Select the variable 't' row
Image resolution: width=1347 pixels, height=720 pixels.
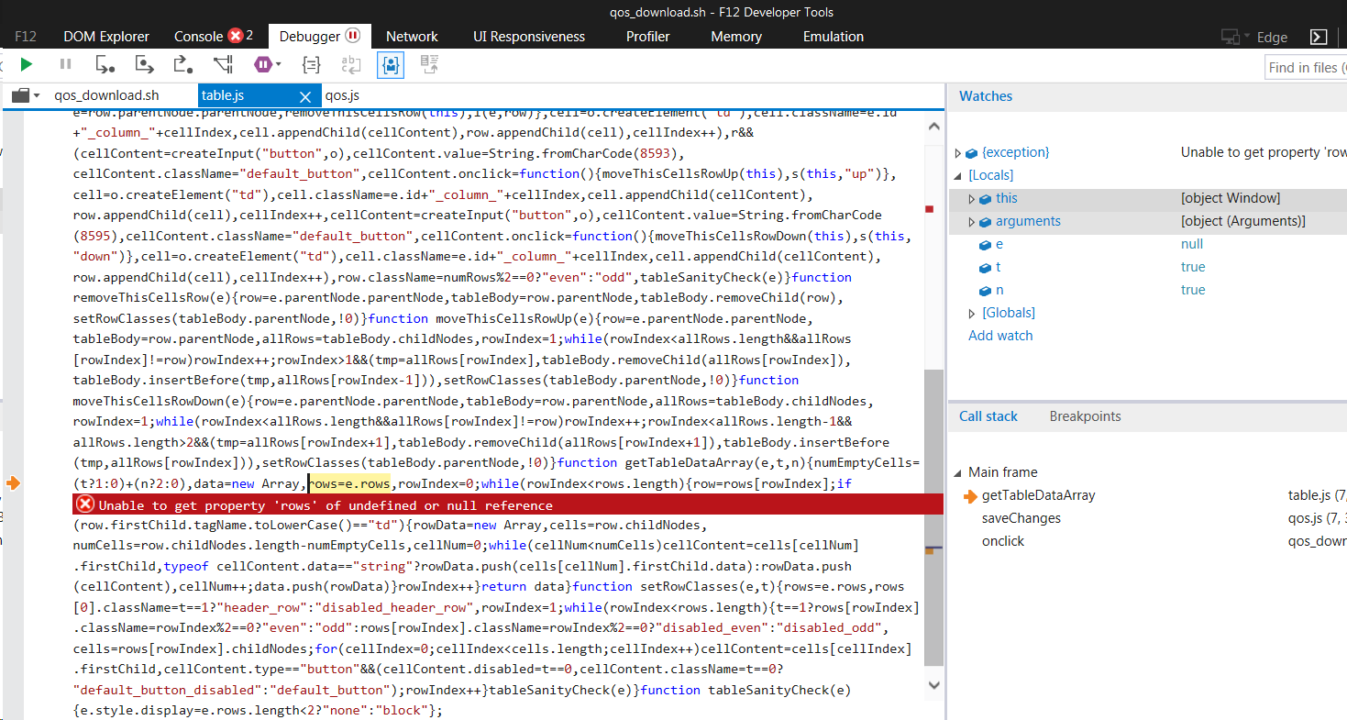coord(1147,267)
